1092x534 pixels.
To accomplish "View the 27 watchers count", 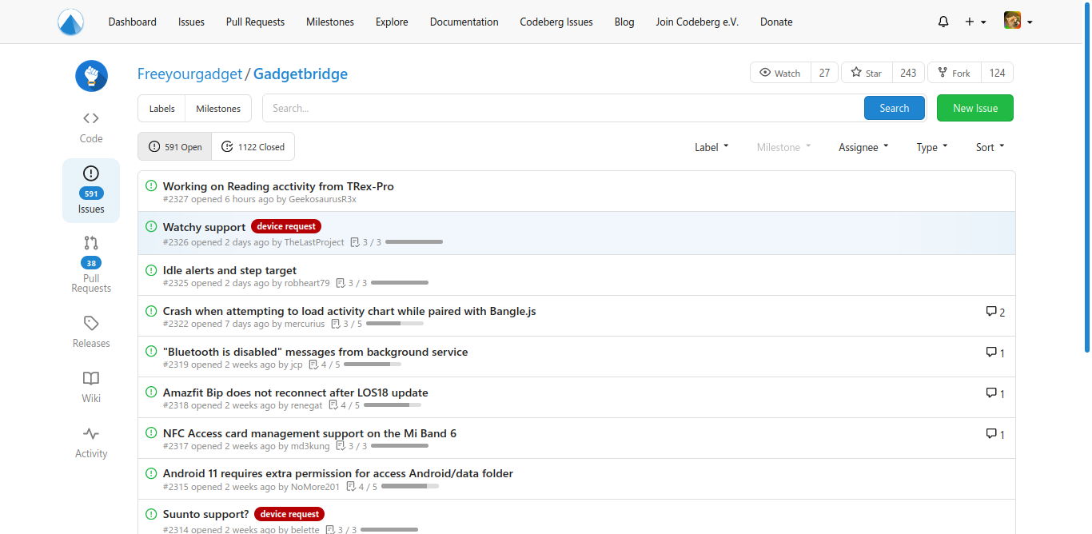I will pos(824,73).
